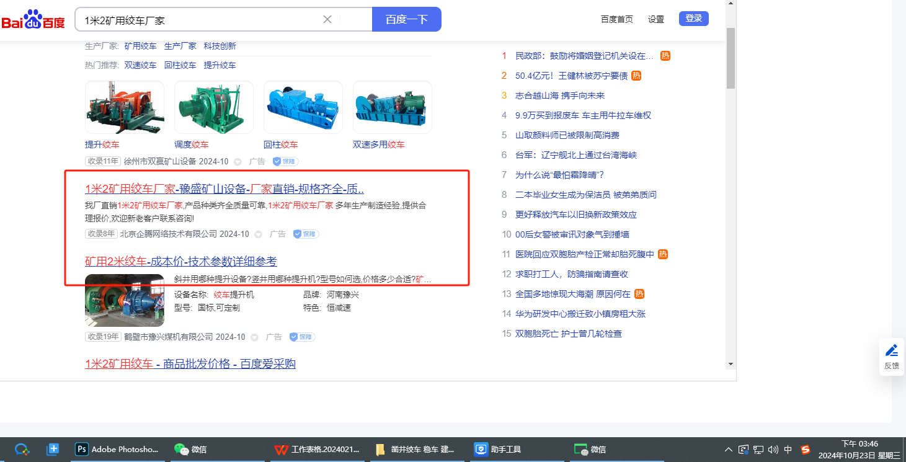
Task: Click the 回柱绞车 product thumbnail image
Action: click(x=303, y=107)
